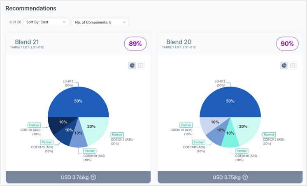Show Blend 20 table view

tap(293, 66)
